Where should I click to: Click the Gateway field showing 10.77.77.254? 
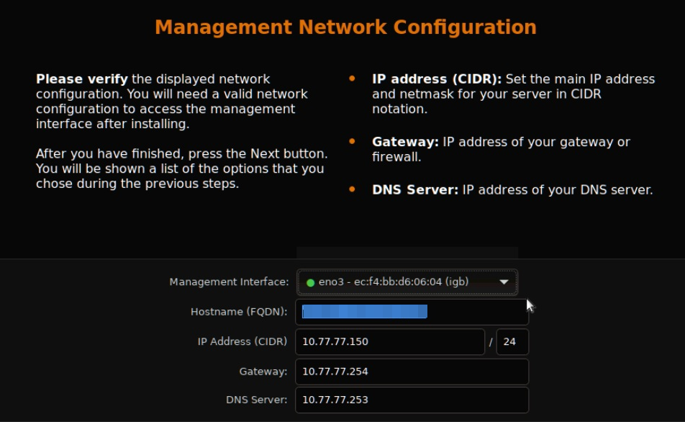pos(412,372)
